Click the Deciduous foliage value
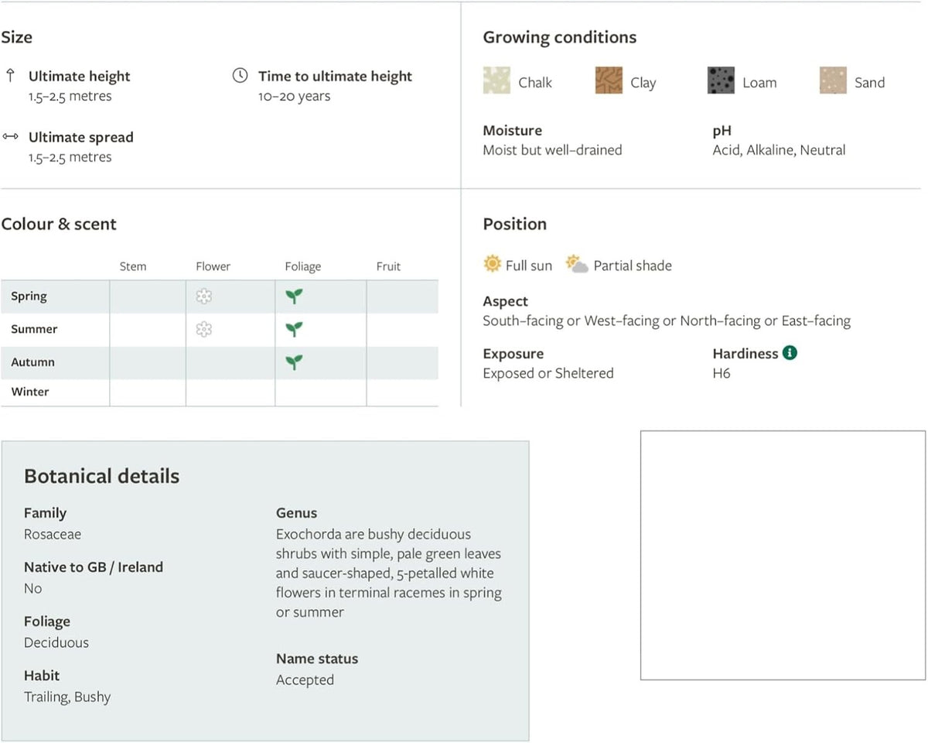The image size is (928, 743). tap(56, 642)
